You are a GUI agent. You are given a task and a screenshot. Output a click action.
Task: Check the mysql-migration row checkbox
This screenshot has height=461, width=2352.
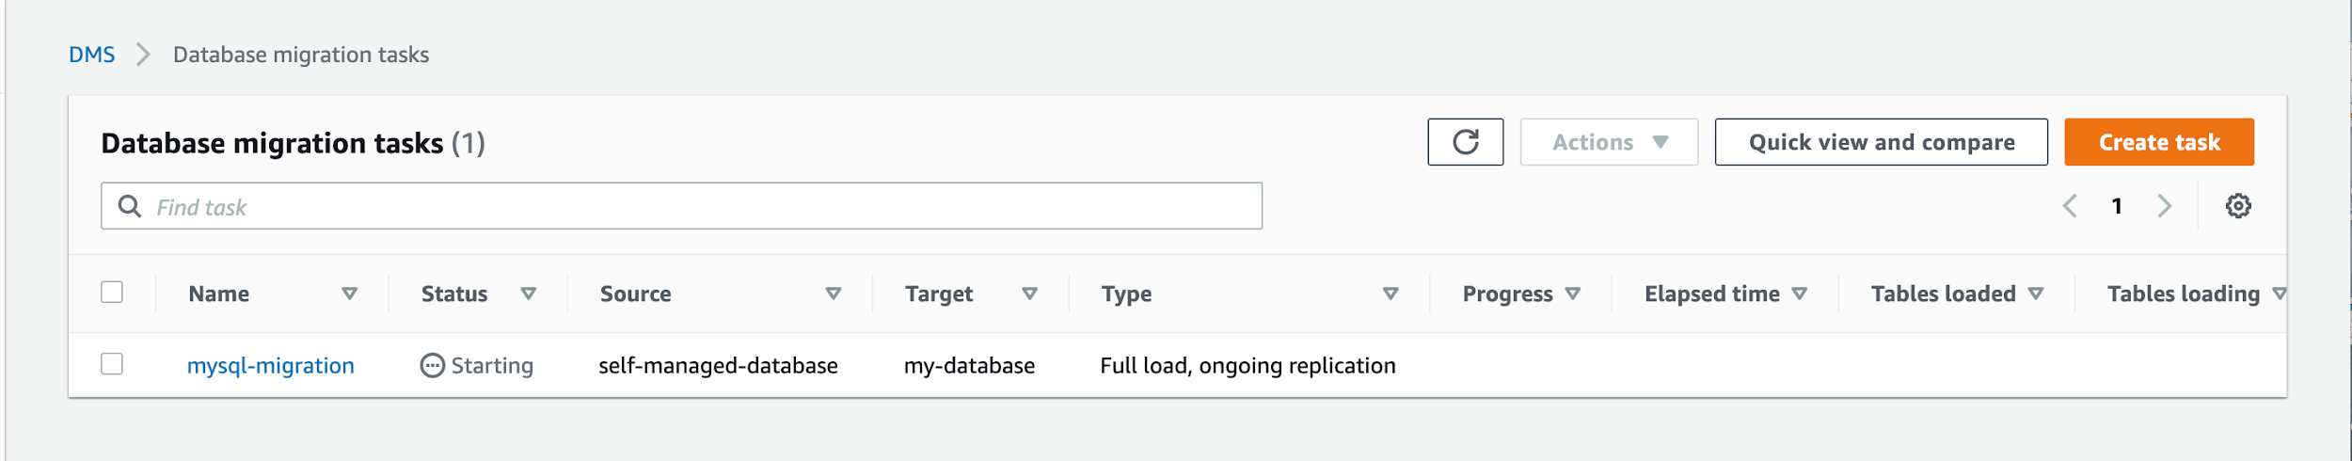(x=112, y=363)
